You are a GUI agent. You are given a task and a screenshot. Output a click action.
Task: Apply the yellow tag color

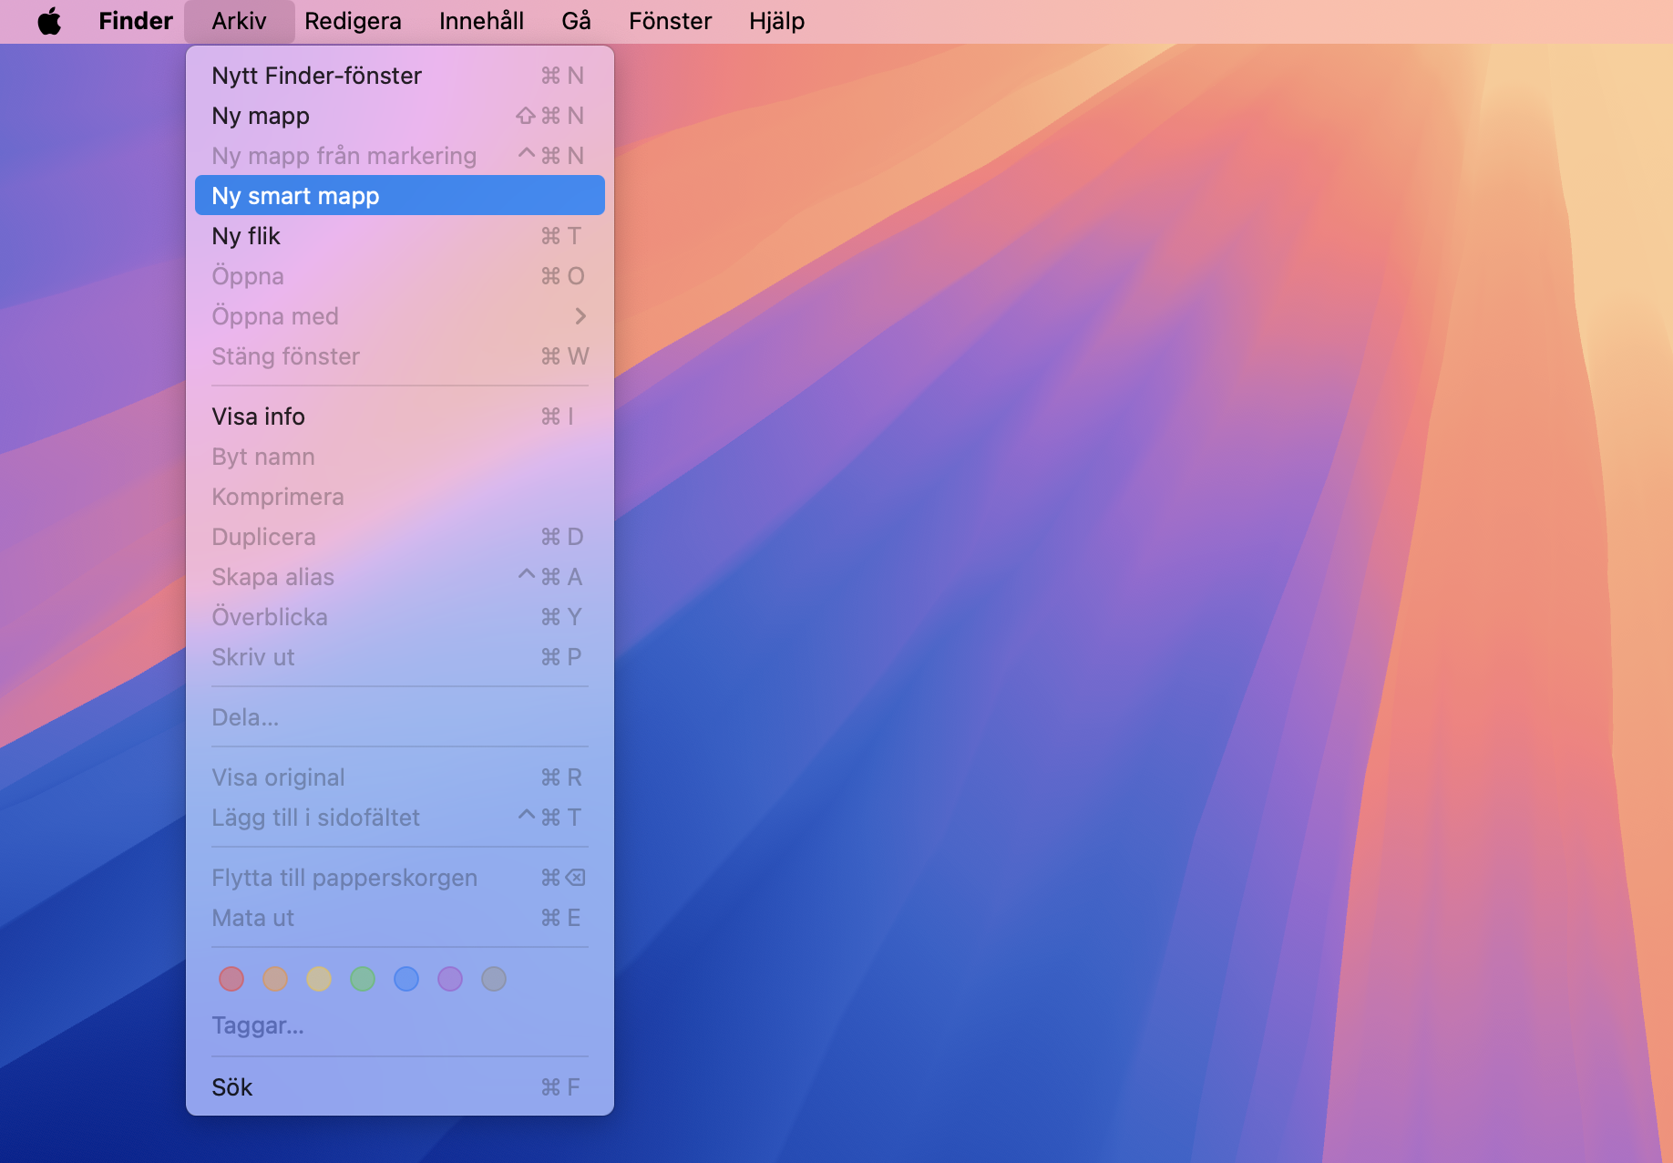coord(319,979)
